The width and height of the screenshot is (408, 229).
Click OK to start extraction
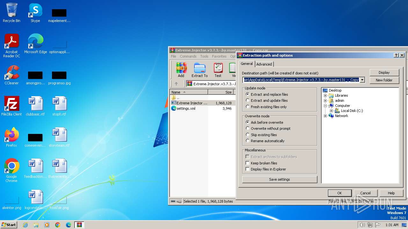click(339, 193)
